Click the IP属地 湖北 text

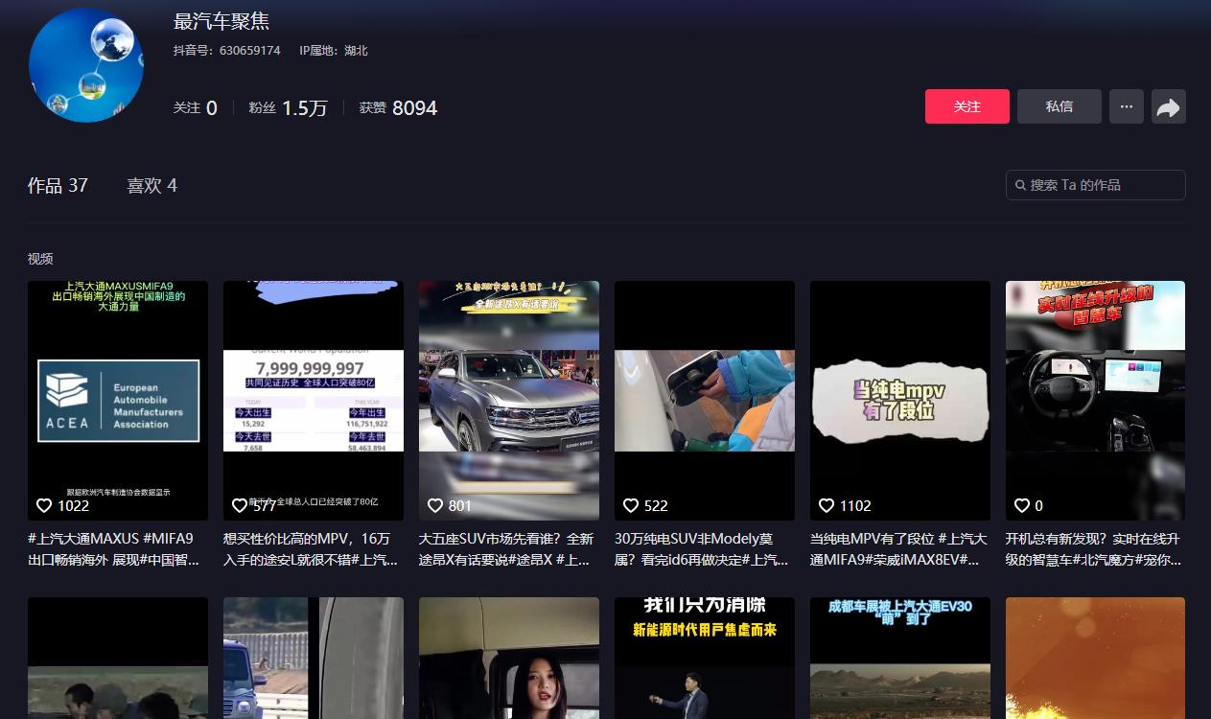tap(334, 50)
